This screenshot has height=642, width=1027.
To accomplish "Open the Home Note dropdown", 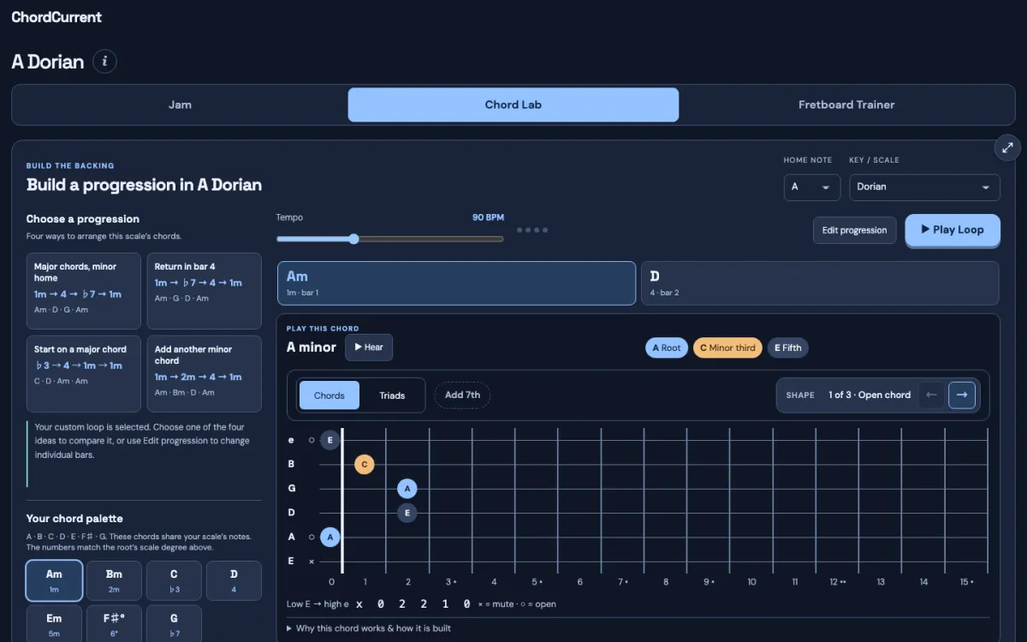I will pyautogui.click(x=811, y=187).
